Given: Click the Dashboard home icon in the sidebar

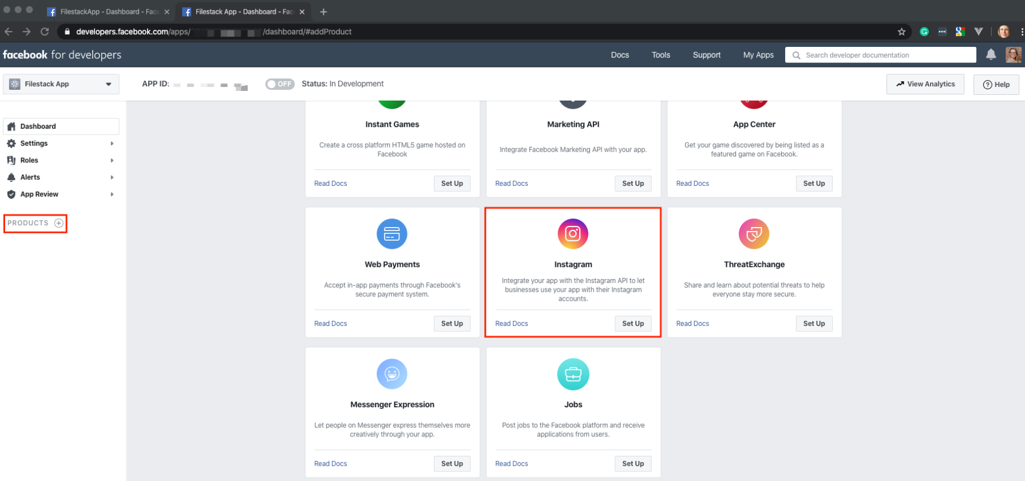Looking at the screenshot, I should pyautogui.click(x=11, y=126).
